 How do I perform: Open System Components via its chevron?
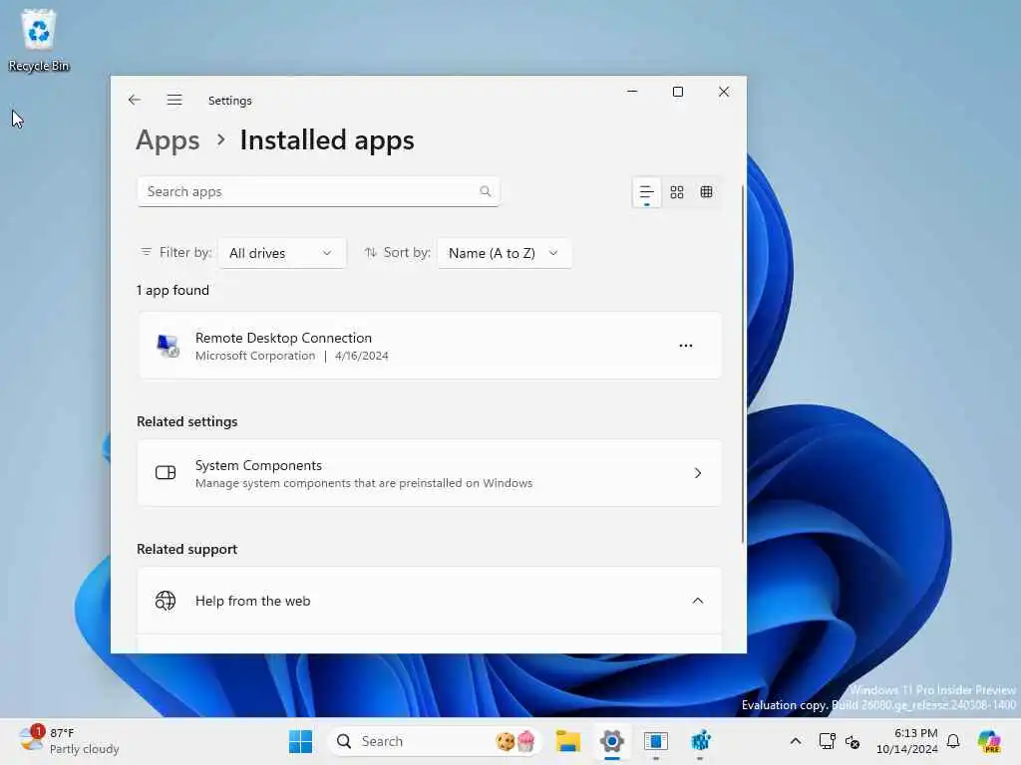(x=697, y=473)
